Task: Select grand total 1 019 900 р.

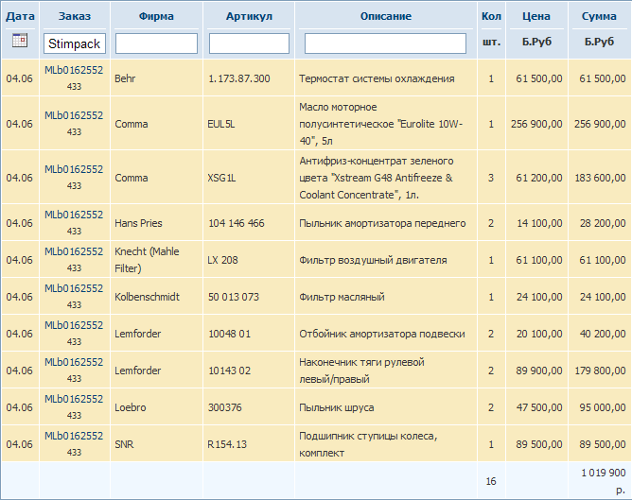Action: tap(604, 481)
